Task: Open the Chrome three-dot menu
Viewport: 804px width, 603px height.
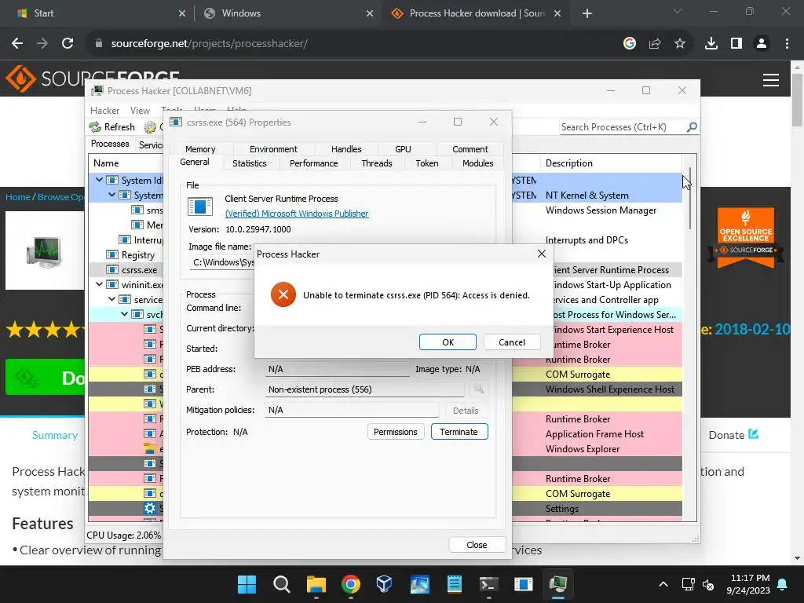Action: (x=787, y=44)
